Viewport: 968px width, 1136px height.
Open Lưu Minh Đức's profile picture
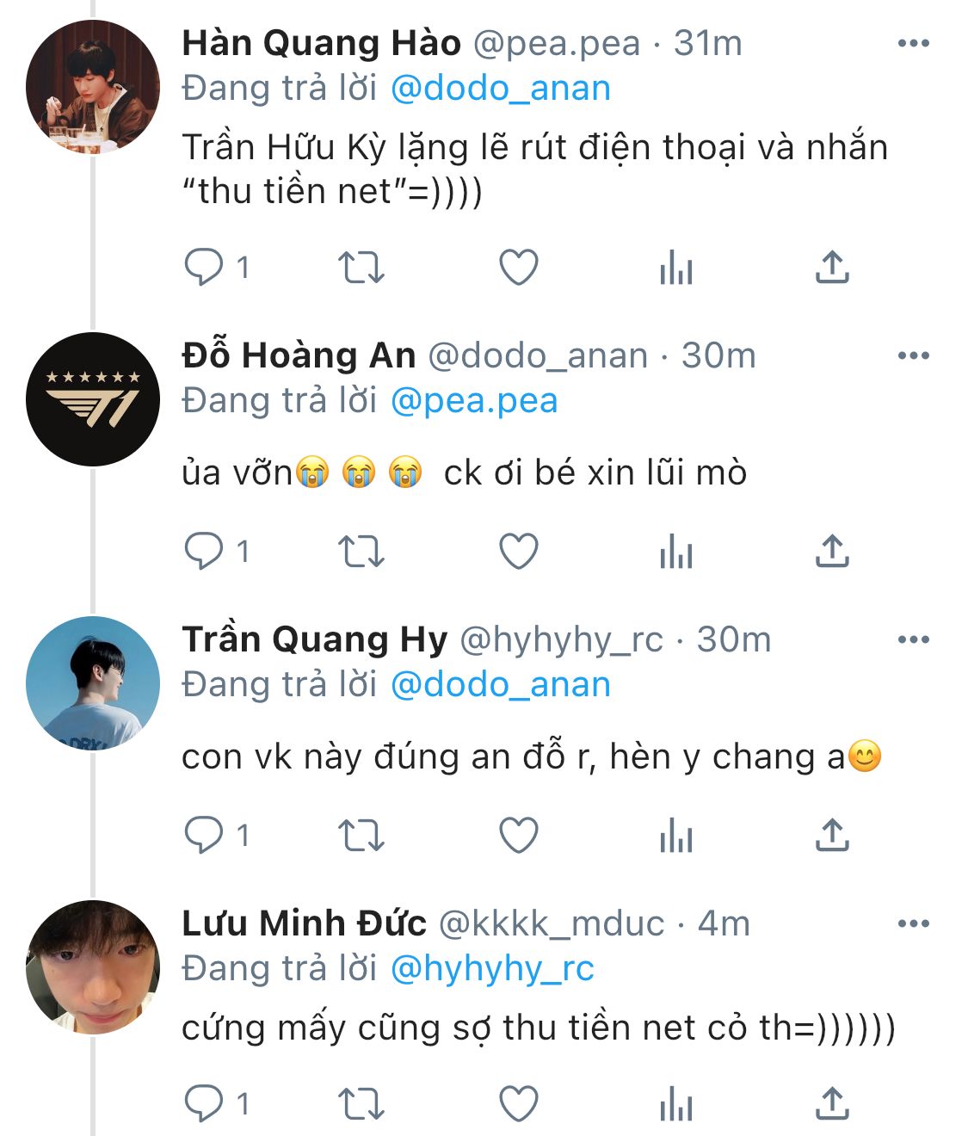click(x=93, y=967)
